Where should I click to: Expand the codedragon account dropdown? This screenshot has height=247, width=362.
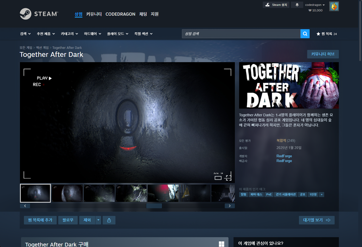pyautogui.click(x=315, y=5)
